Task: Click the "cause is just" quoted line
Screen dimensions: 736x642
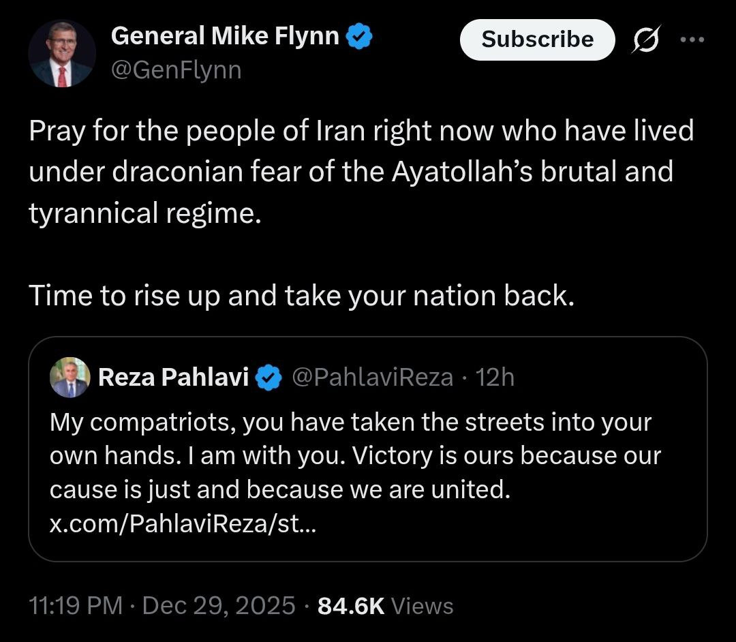Action: [279, 491]
